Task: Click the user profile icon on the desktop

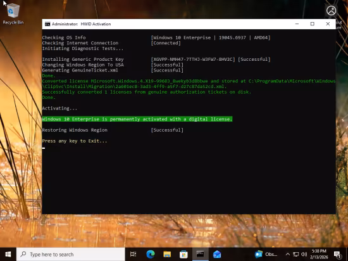Action: point(331,10)
